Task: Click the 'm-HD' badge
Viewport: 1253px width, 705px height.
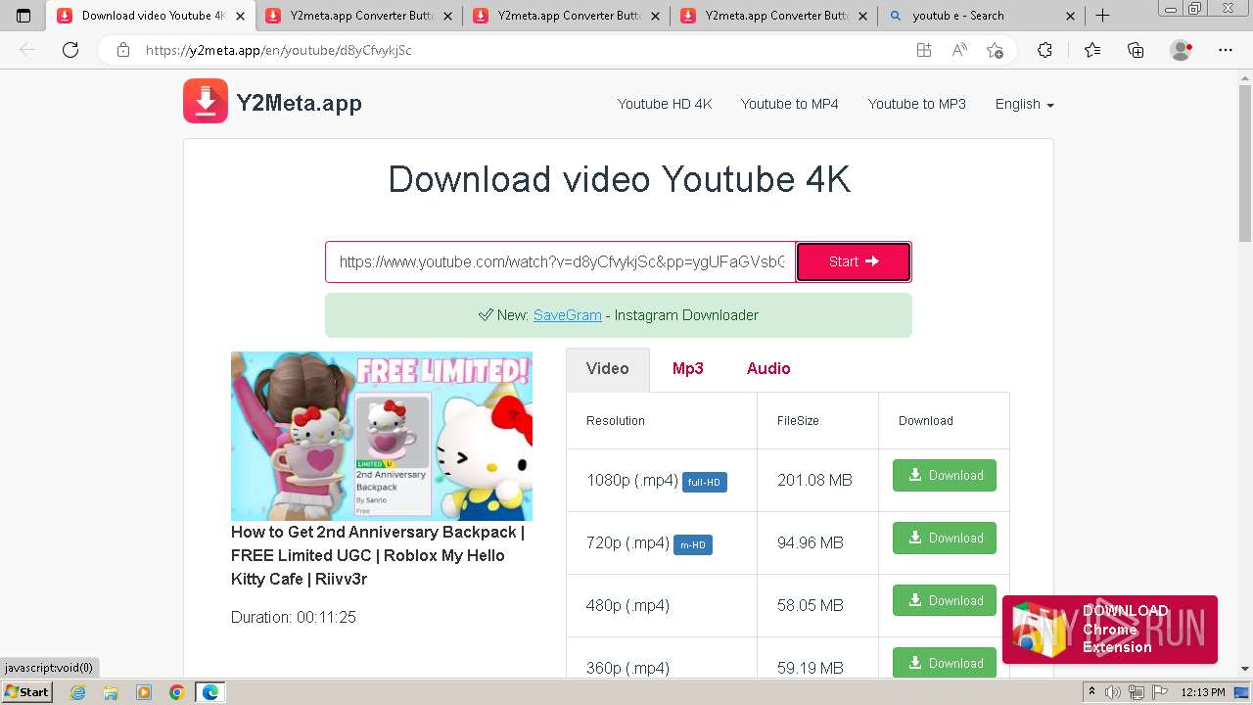Action: 693,544
